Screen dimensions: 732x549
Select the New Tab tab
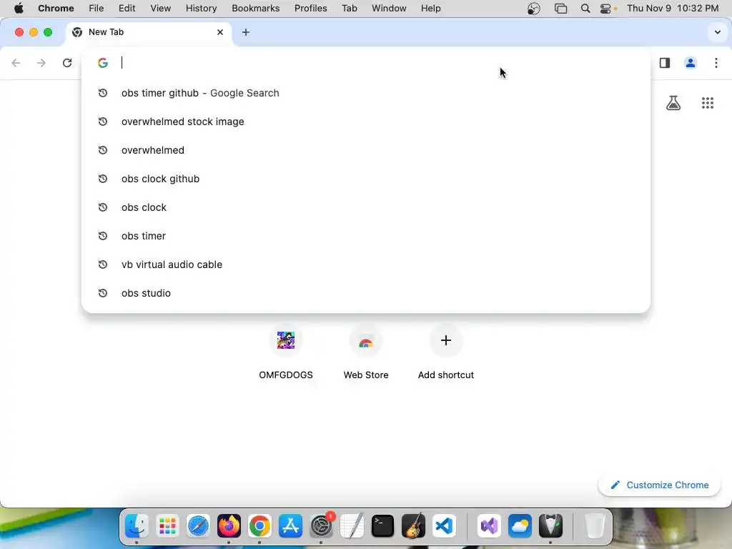coord(149,32)
